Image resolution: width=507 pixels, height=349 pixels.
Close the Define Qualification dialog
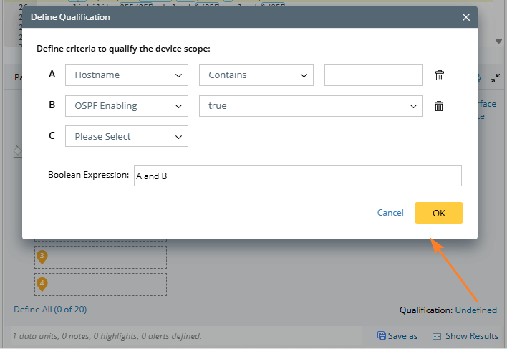(465, 16)
